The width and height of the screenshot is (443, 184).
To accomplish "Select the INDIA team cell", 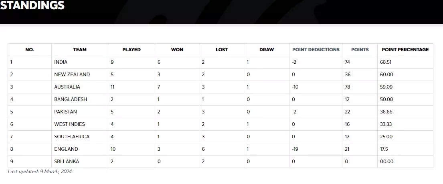I will [x=61, y=62].
